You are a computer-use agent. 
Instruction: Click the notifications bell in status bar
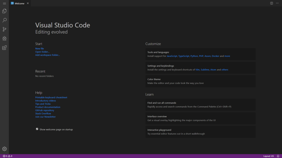coord(278,156)
